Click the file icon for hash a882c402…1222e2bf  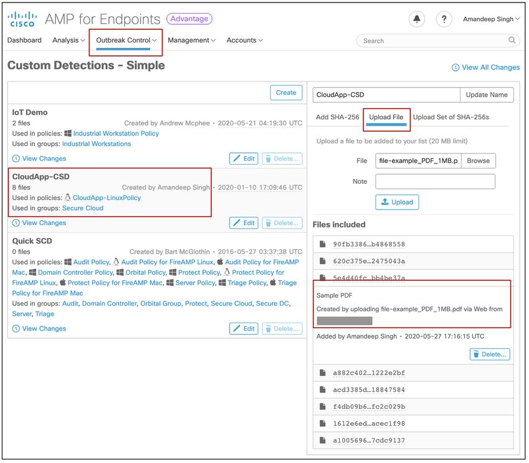(x=323, y=373)
